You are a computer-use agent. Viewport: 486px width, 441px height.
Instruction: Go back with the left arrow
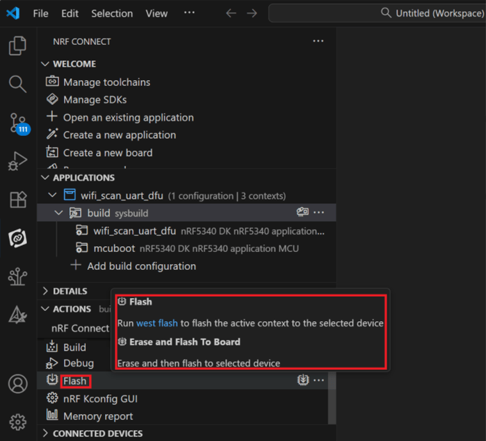point(231,13)
